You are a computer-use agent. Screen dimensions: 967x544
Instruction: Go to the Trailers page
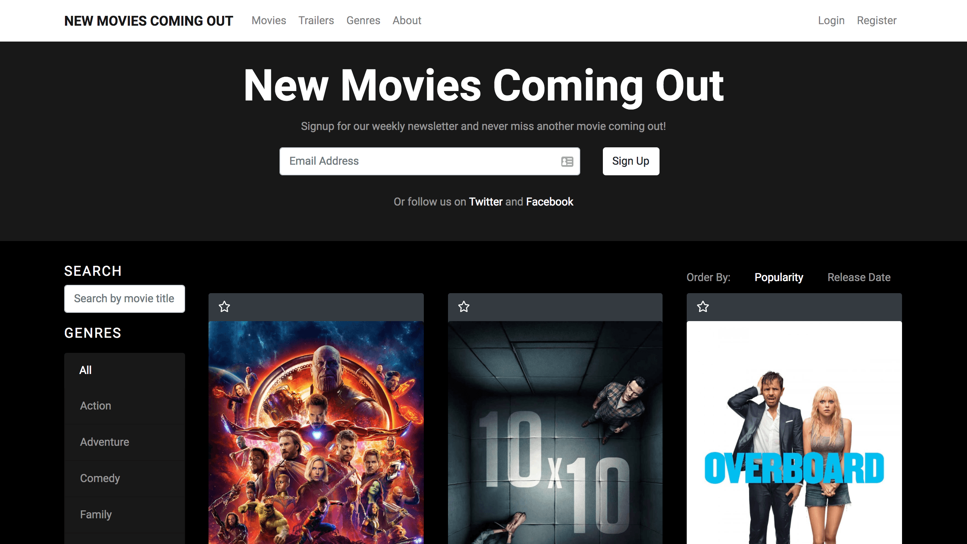click(x=316, y=20)
